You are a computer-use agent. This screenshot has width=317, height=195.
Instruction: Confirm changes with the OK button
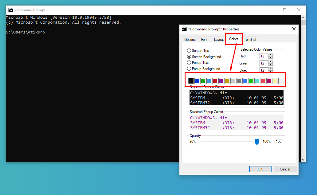[x=260, y=169]
